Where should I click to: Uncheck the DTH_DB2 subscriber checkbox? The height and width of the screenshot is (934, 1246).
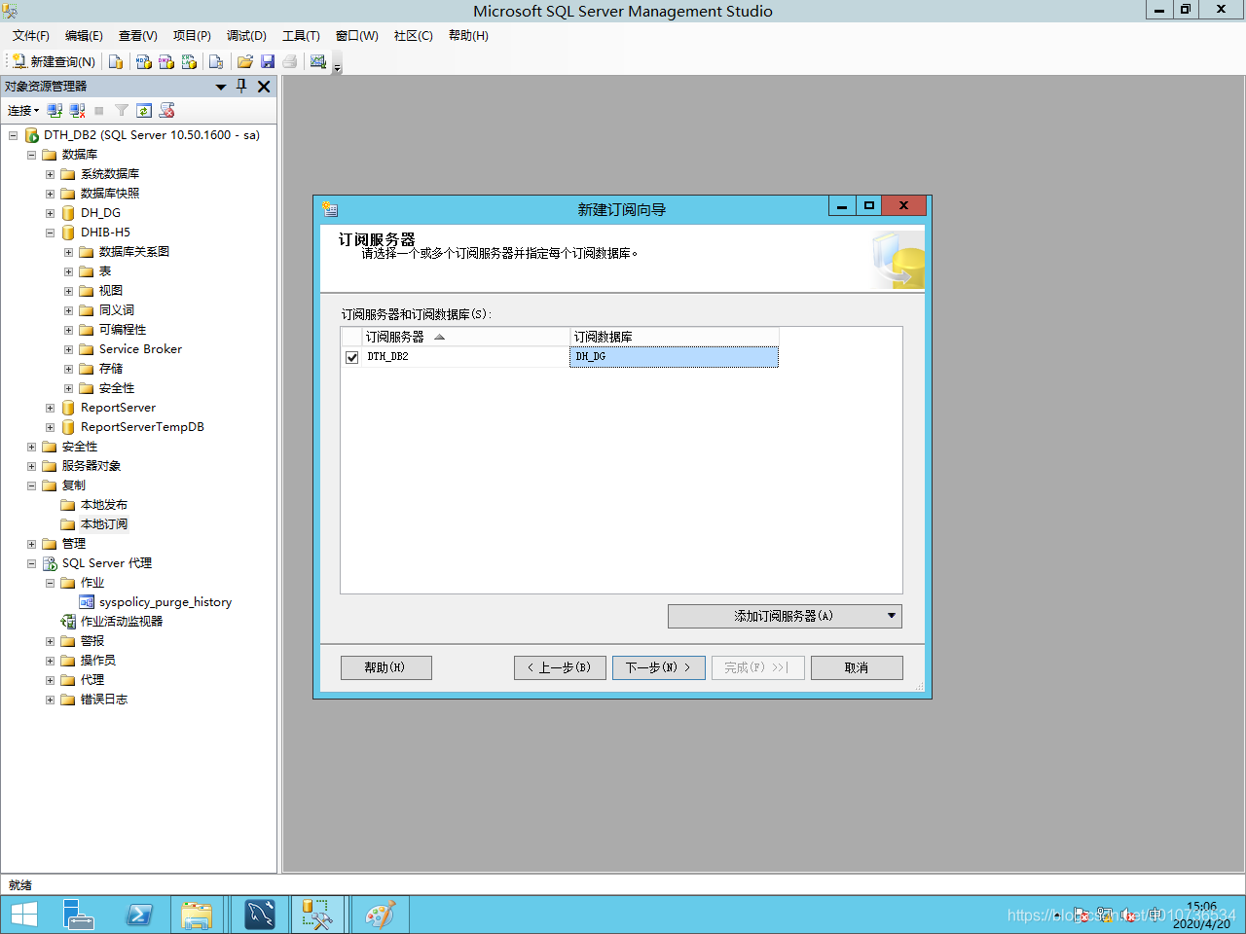352,357
